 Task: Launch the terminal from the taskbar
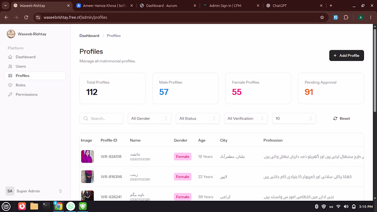tap(46, 206)
